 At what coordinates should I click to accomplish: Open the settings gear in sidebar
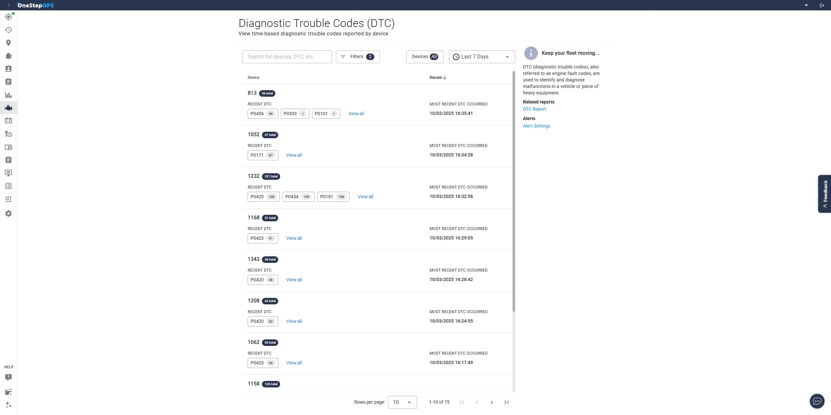(x=8, y=213)
